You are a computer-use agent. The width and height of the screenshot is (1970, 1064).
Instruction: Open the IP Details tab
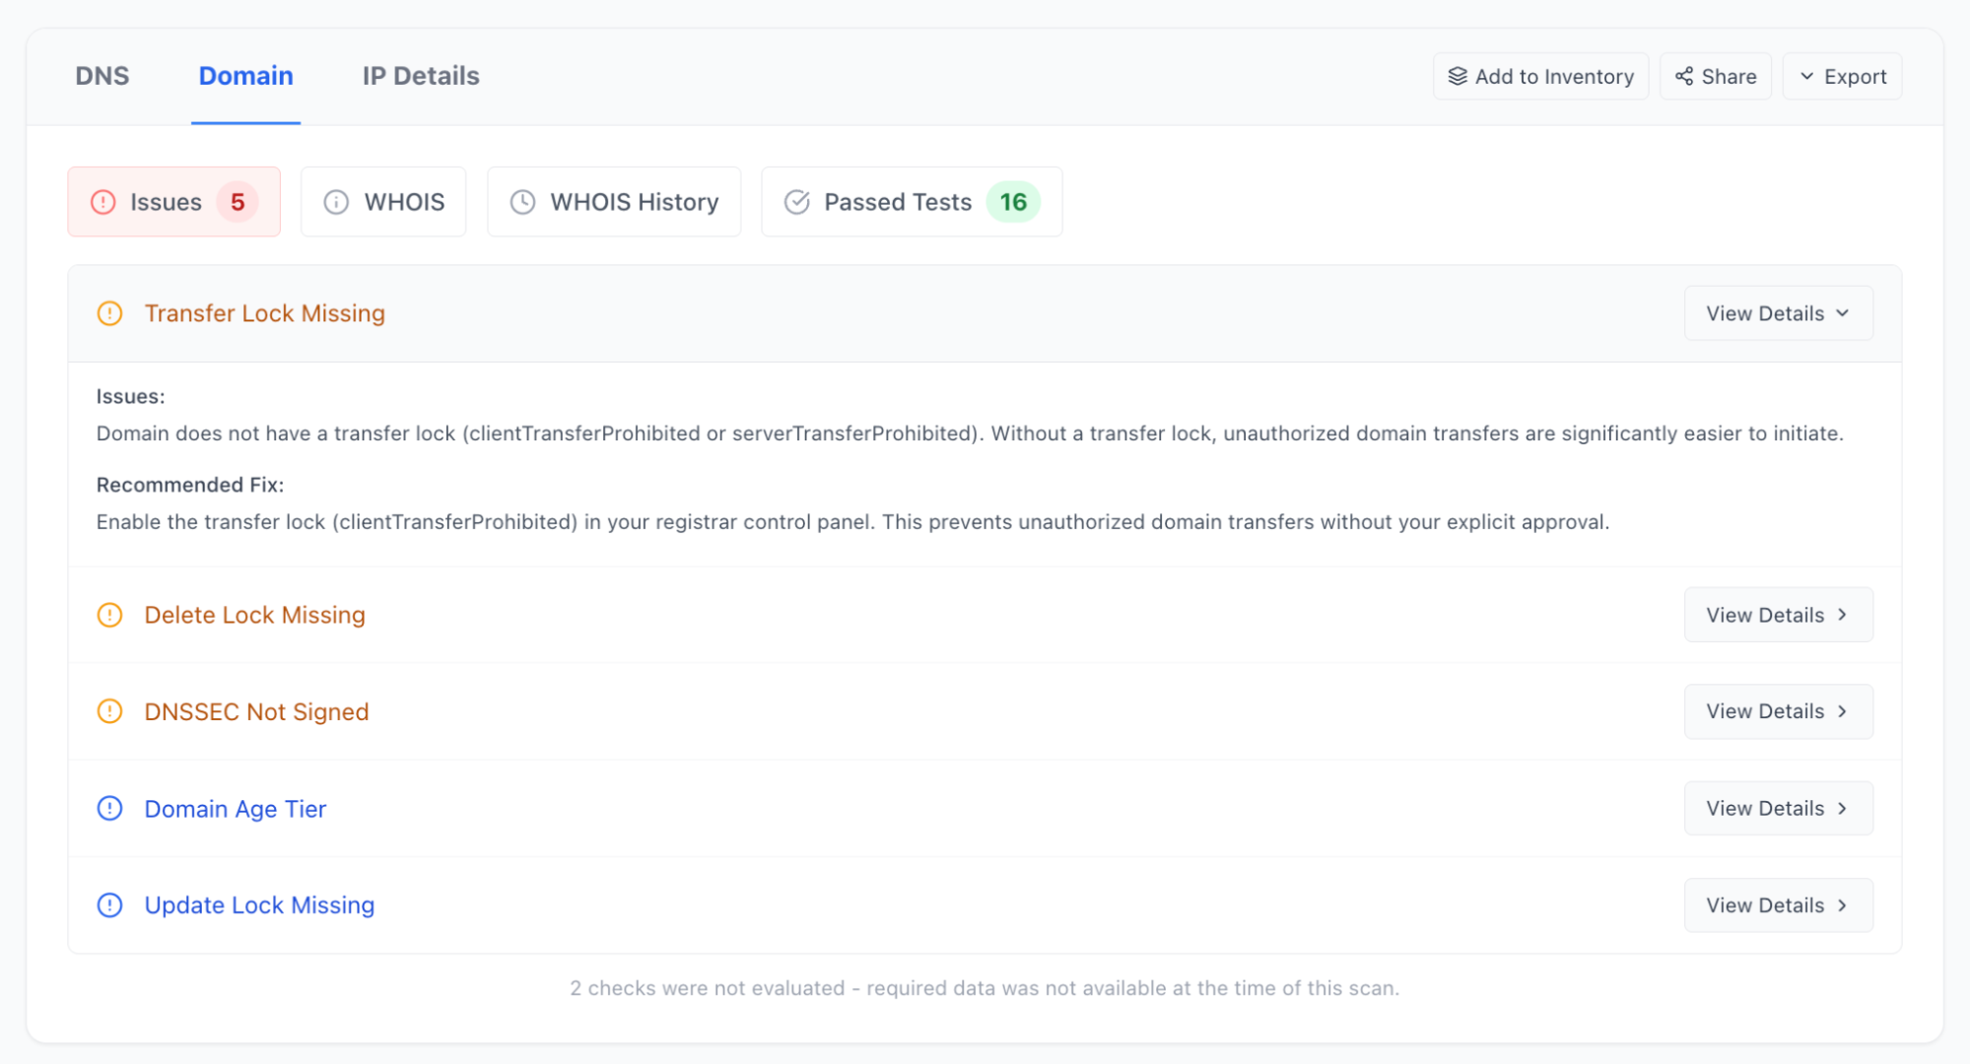point(421,76)
